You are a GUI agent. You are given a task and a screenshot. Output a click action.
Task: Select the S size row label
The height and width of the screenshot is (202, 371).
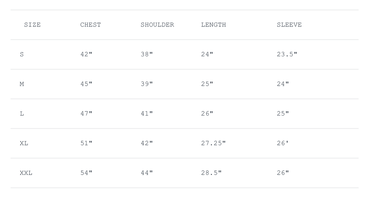coord(22,54)
